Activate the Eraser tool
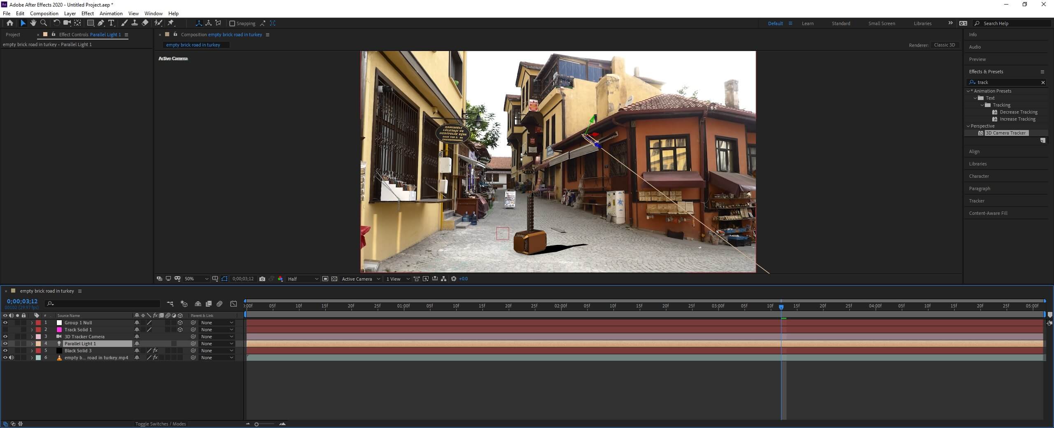Image resolution: width=1054 pixels, height=428 pixels. tap(145, 23)
